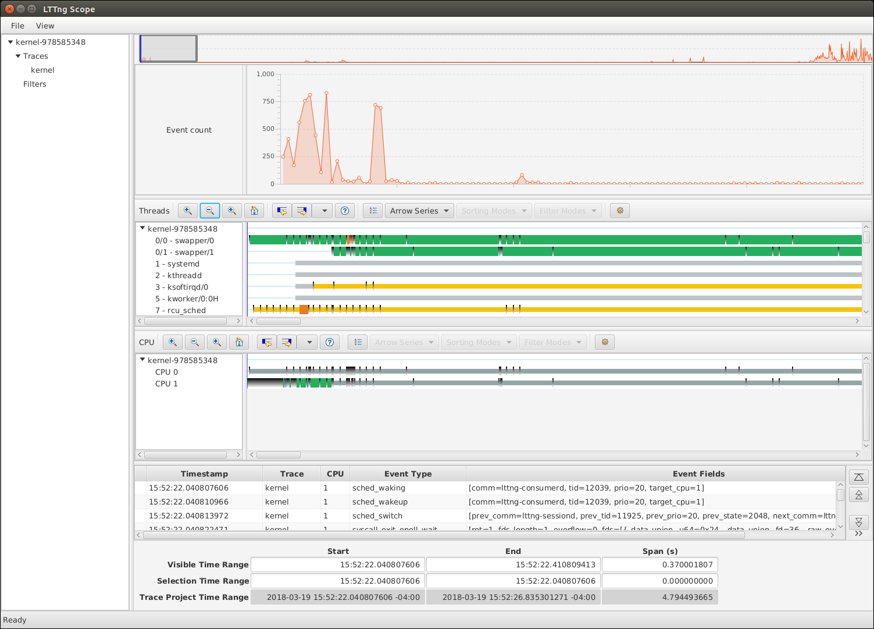Jump to previous event in Threads toolbar
Viewport: 874px width, 629px height.
(282, 211)
